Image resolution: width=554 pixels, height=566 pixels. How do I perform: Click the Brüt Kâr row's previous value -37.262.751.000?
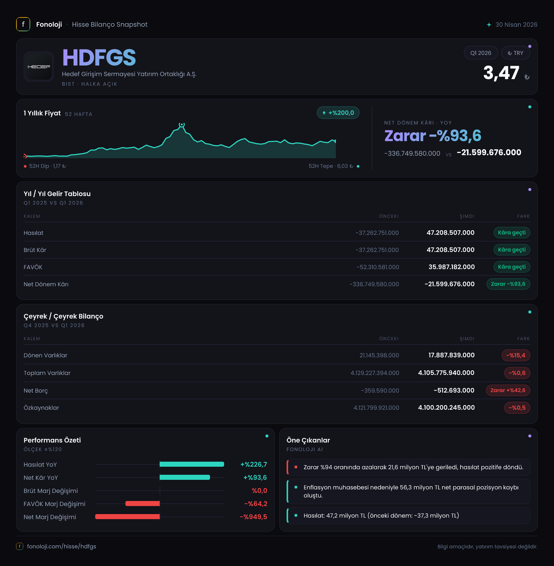click(x=377, y=250)
